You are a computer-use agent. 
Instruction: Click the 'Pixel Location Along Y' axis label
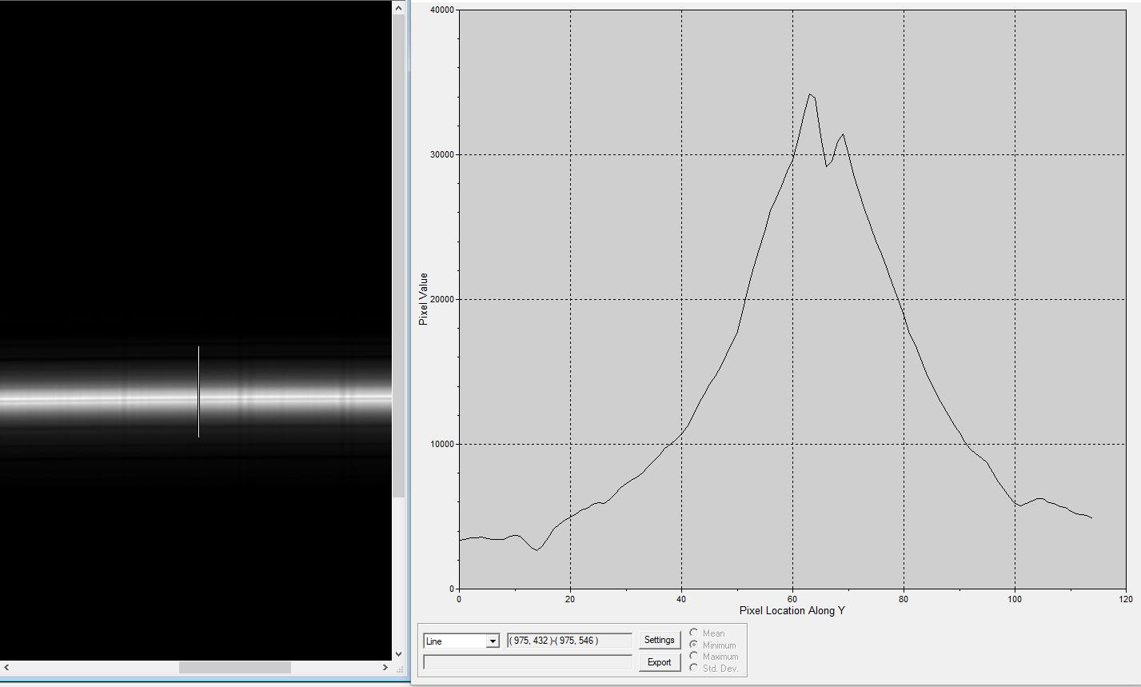(792, 610)
